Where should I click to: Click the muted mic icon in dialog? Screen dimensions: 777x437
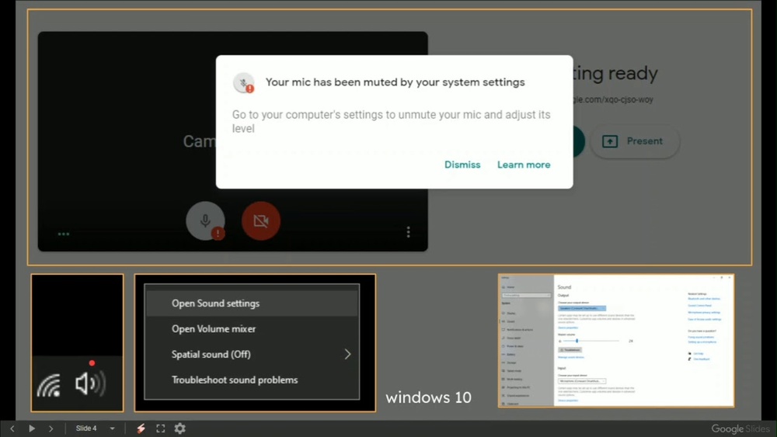(244, 82)
